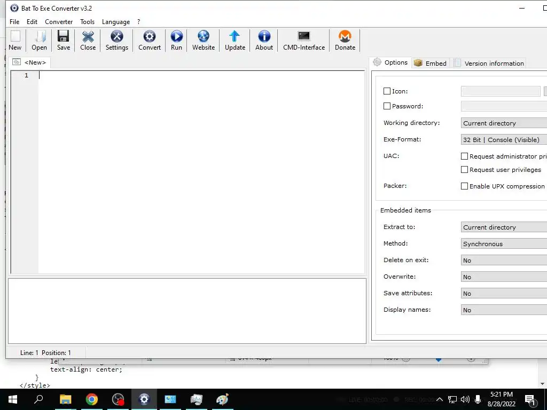Check Request user privileges

(464, 169)
